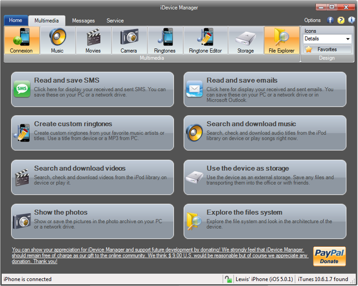The height and width of the screenshot is (286, 358).
Task: Click the PayPal Donate button
Action: pos(330,256)
